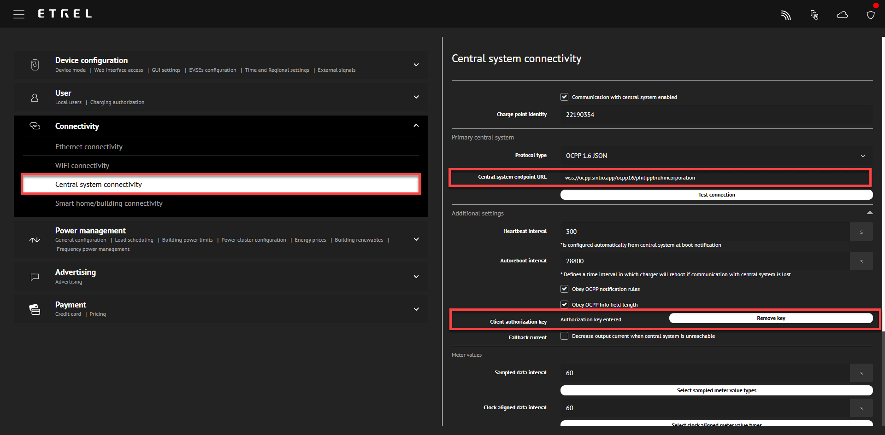
Task: Open Time and Regional settings link
Action: (277, 70)
